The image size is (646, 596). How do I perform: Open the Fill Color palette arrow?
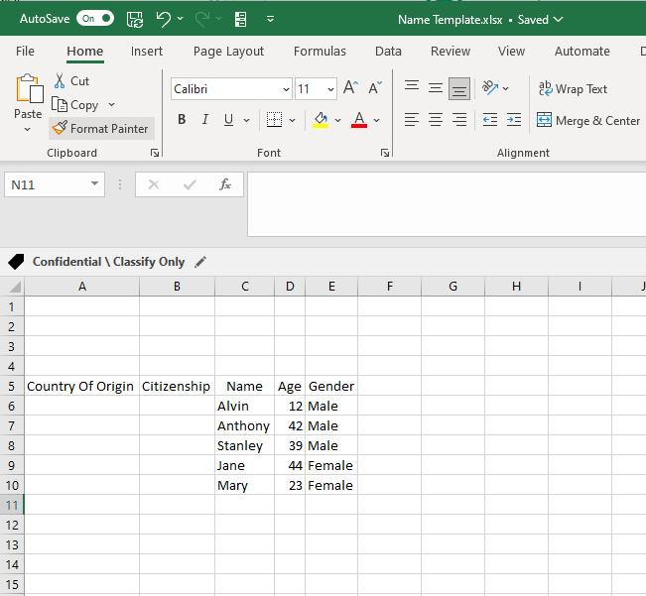(x=337, y=120)
